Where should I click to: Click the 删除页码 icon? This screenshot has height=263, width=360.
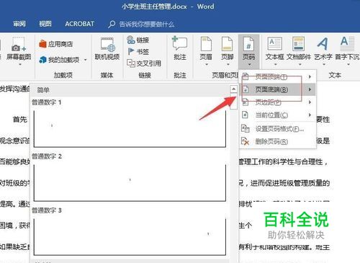point(246,141)
